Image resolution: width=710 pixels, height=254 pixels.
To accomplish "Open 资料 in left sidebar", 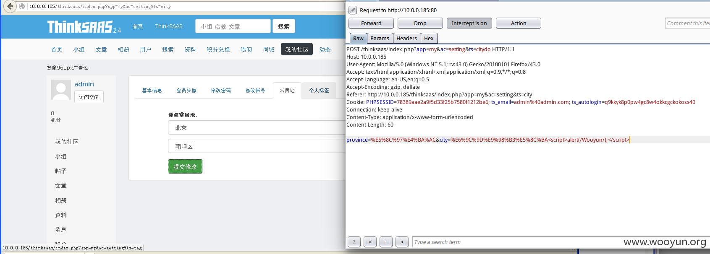I will point(61,215).
